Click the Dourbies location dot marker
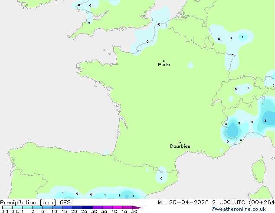The height and width of the screenshot is (213, 275). [180, 143]
